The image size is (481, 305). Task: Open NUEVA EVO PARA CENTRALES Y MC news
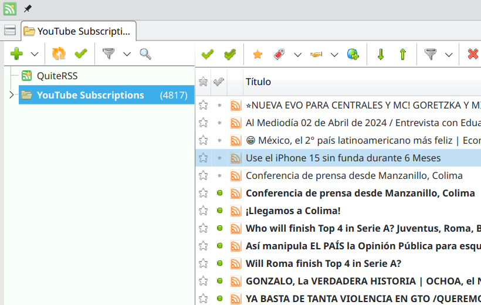coord(363,105)
